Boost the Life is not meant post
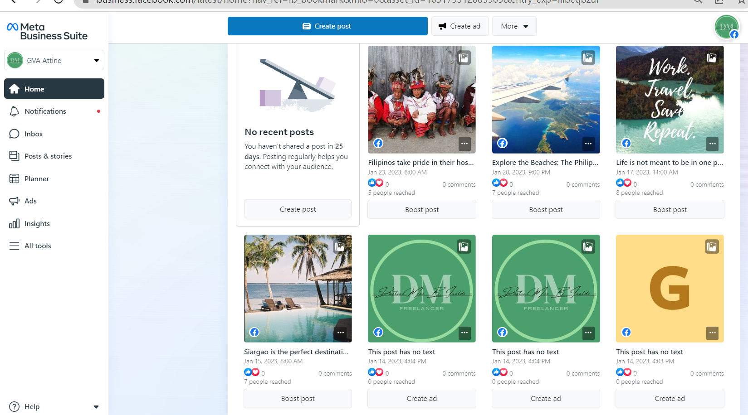Viewport: 748px width, 415px height. pyautogui.click(x=670, y=210)
